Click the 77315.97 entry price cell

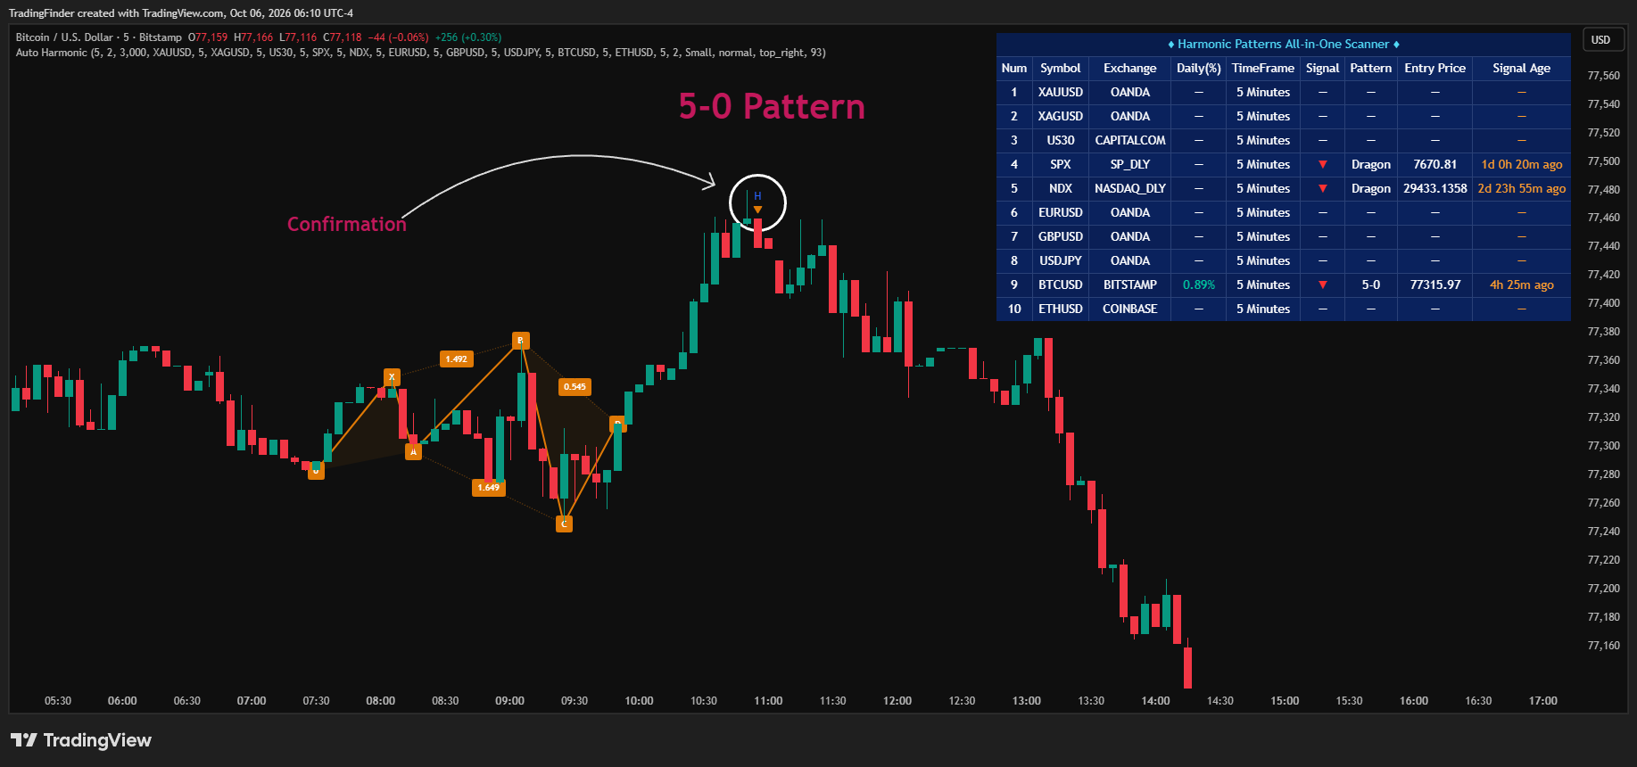point(1435,285)
